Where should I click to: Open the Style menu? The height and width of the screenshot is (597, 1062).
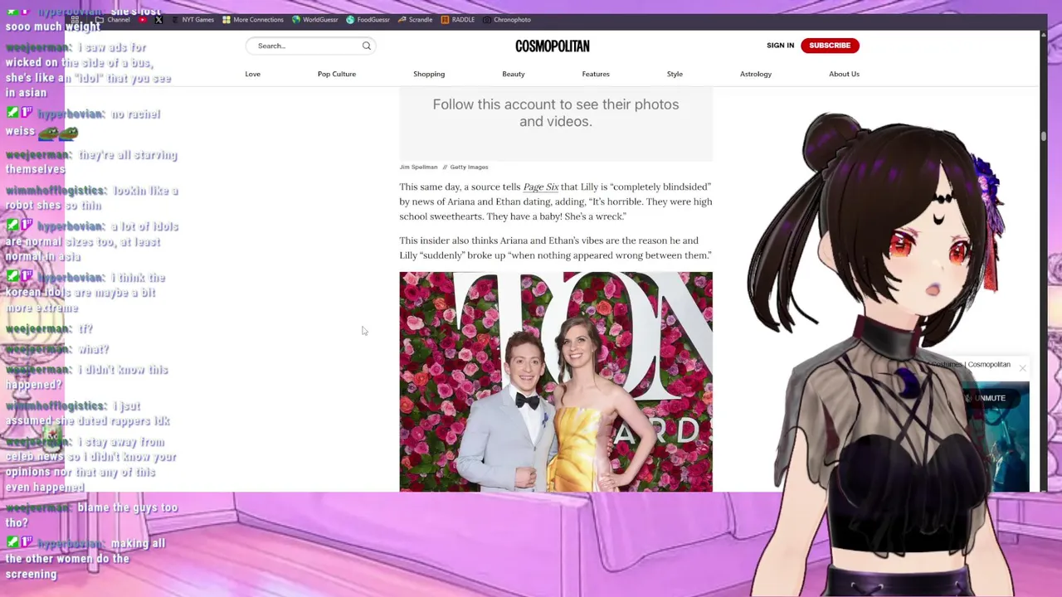click(x=675, y=74)
